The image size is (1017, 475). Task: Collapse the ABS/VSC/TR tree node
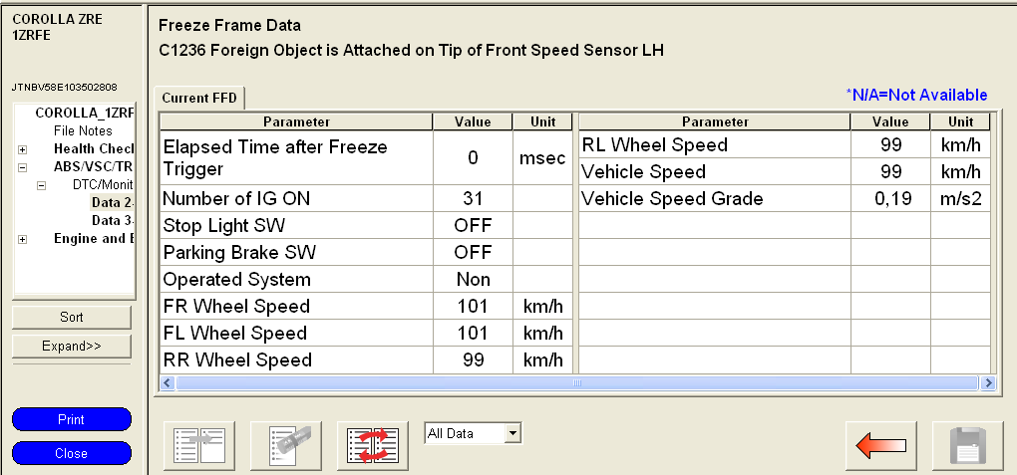click(22, 167)
